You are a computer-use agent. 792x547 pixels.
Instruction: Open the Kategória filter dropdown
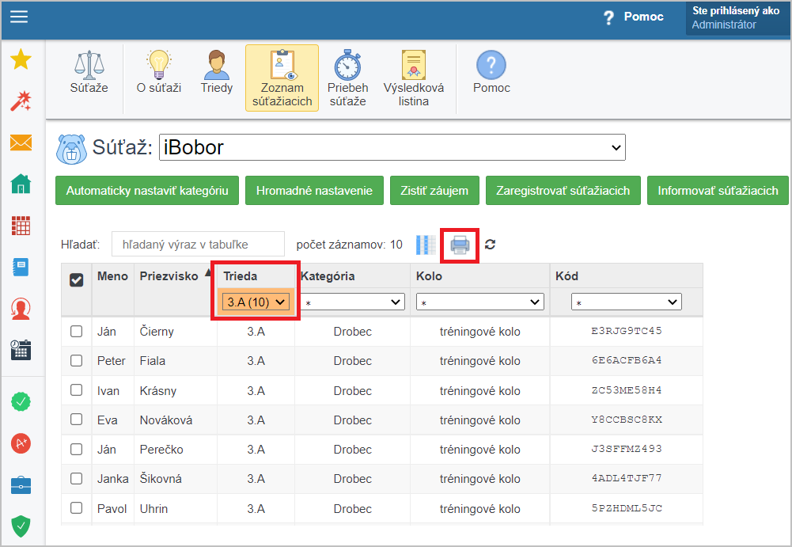(353, 302)
